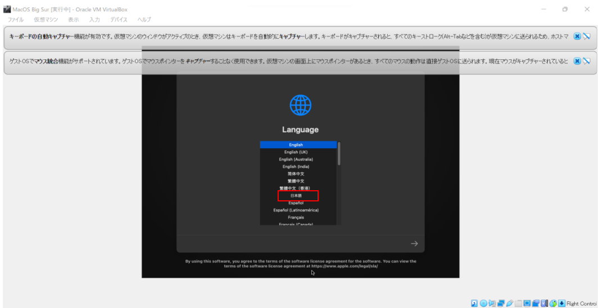Open the USB devices status icon
The image size is (599, 308).
coord(510,304)
